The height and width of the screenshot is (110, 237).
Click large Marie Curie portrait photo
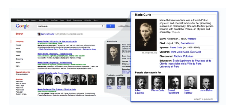146,35
